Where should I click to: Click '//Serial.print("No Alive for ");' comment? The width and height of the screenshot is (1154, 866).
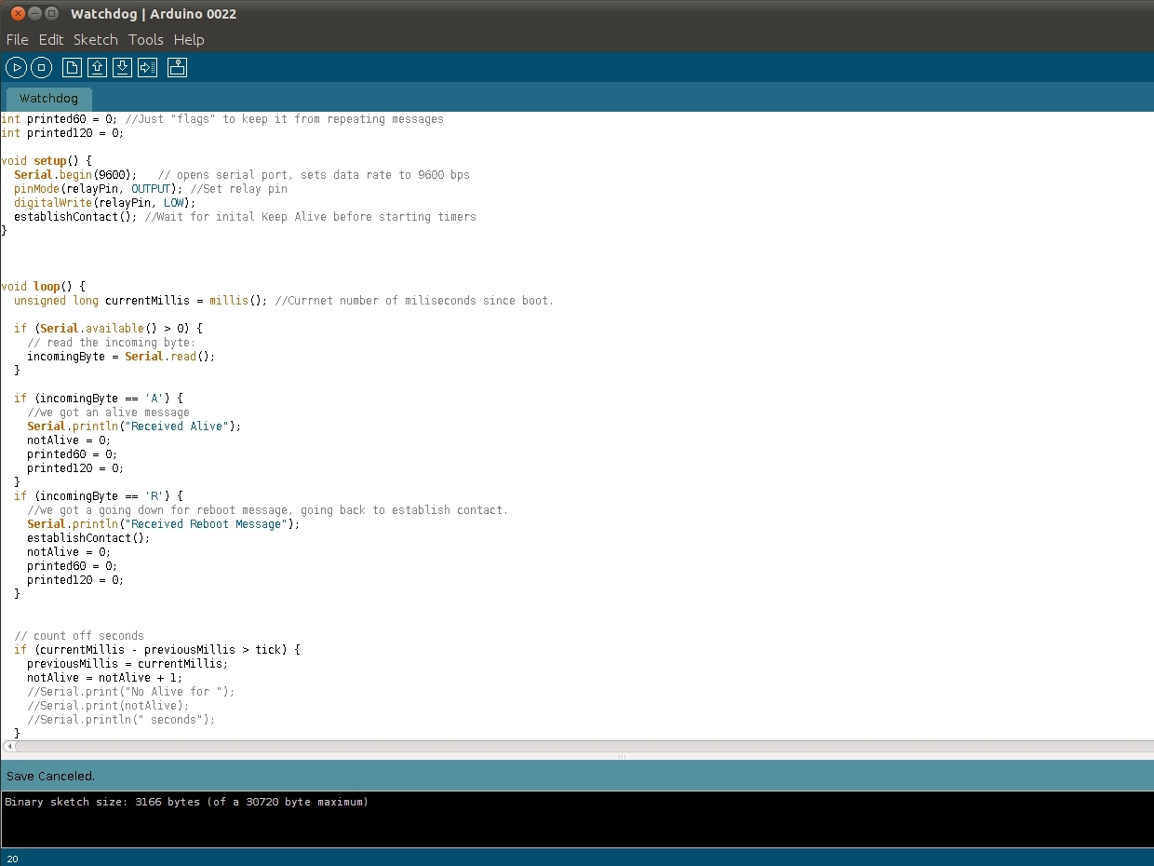pyautogui.click(x=131, y=692)
